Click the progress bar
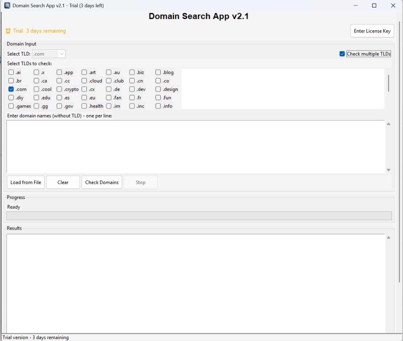Viewport: 403px width, 341px height. [199, 216]
